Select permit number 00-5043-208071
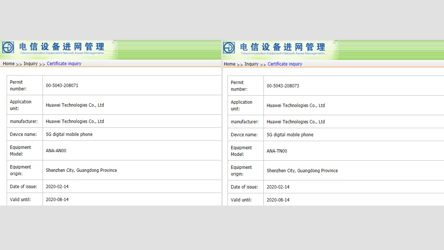The height and width of the screenshot is (250, 444). tap(62, 86)
